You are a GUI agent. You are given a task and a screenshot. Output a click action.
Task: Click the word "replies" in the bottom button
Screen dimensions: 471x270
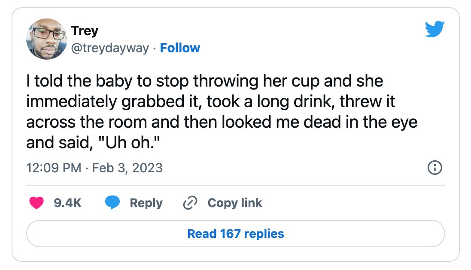click(264, 234)
